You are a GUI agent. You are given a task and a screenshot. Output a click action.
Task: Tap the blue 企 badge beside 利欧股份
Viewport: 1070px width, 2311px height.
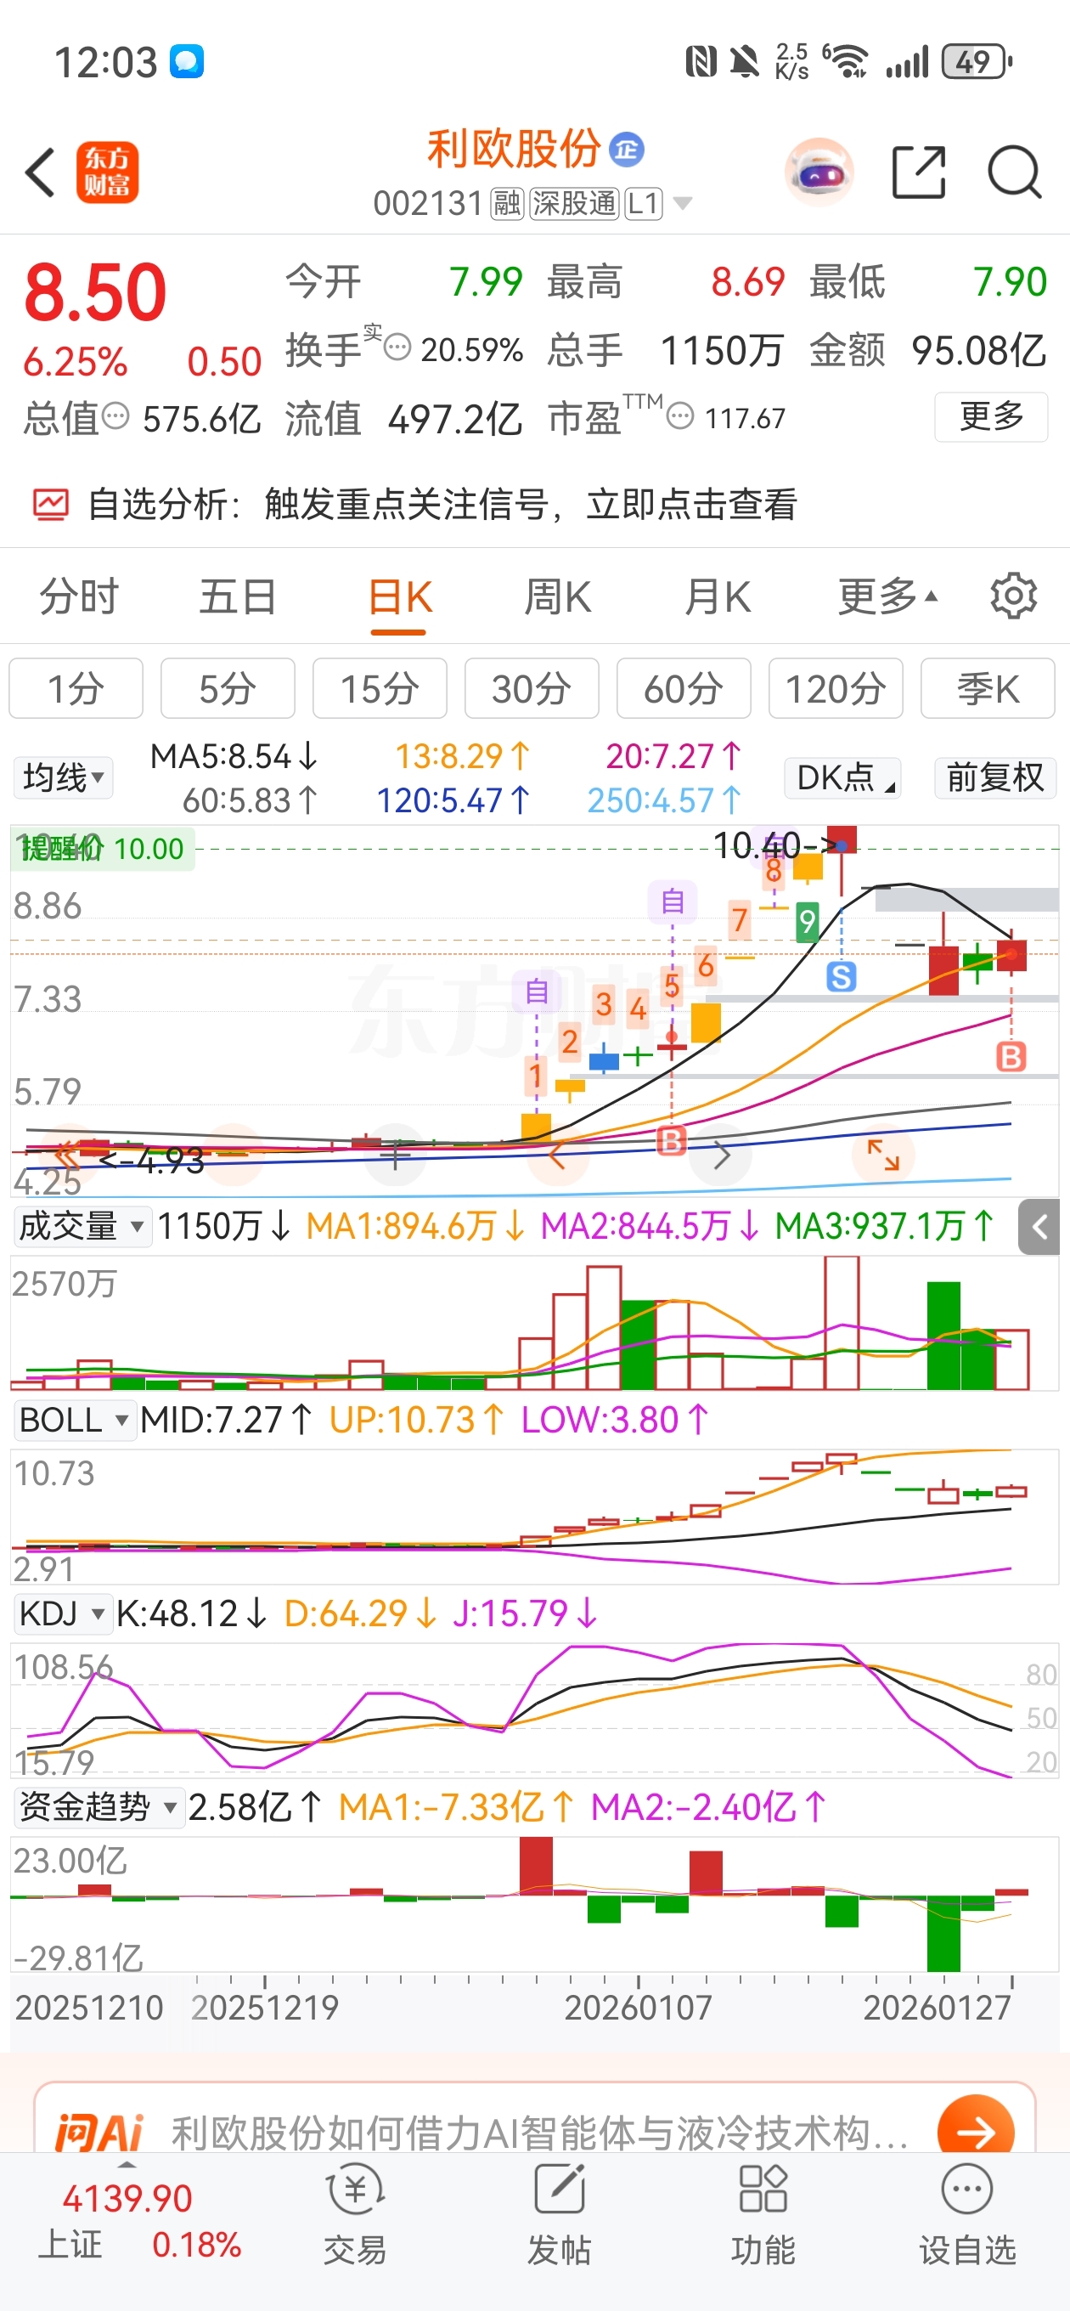626,149
